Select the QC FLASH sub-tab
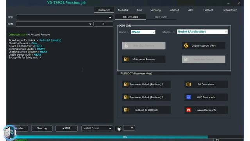250x141 pixels. pos(161,17)
